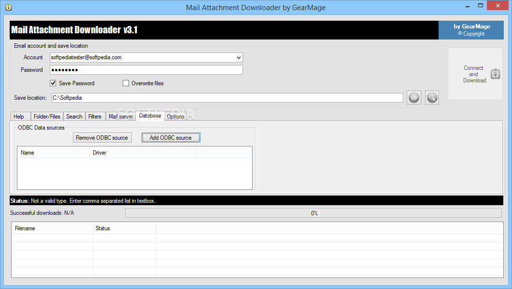The height and width of the screenshot is (289, 512).
Task: Click the Add ODBC source button
Action: click(171, 138)
